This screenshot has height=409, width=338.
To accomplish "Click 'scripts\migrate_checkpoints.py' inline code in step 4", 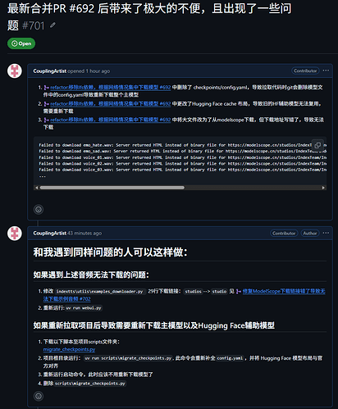I will (90, 384).
